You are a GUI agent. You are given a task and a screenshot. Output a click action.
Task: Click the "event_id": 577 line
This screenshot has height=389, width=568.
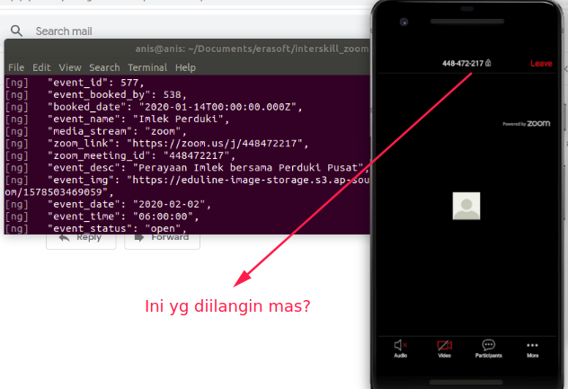98,83
